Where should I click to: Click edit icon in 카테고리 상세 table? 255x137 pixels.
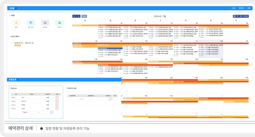[x=110, y=99]
